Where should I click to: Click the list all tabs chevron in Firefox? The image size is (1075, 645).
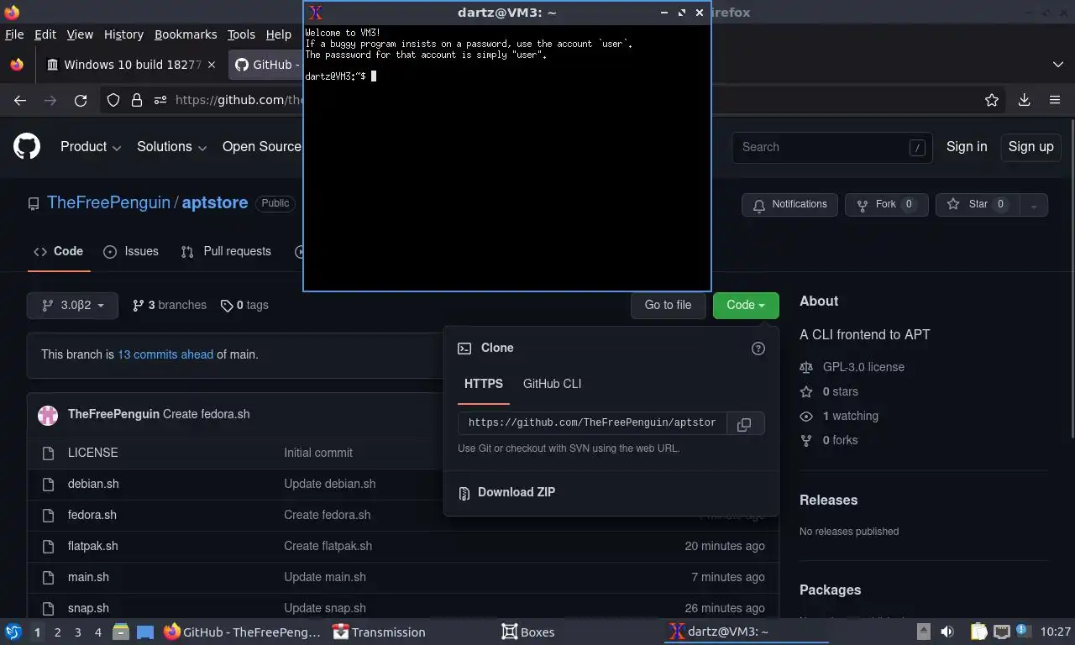pyautogui.click(x=1058, y=65)
